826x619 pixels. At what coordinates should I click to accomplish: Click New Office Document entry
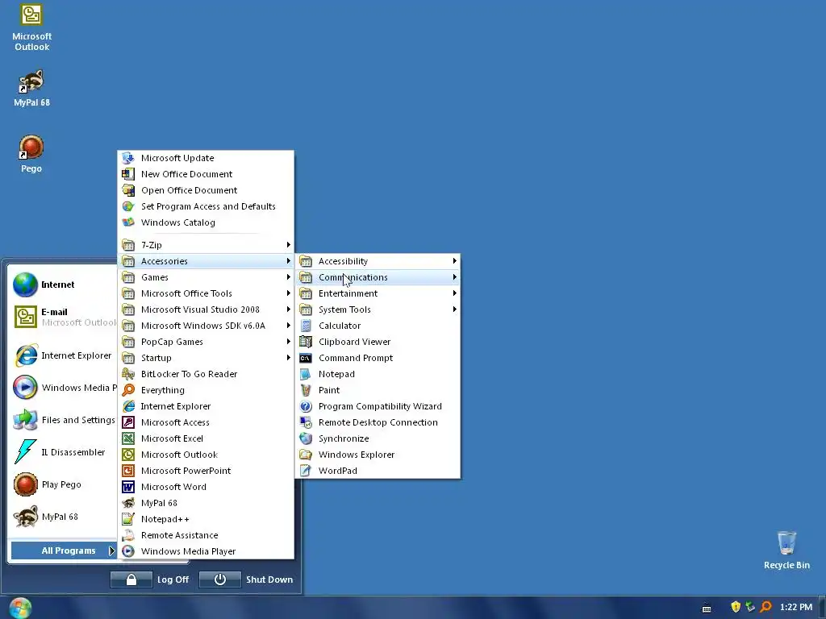point(206,174)
